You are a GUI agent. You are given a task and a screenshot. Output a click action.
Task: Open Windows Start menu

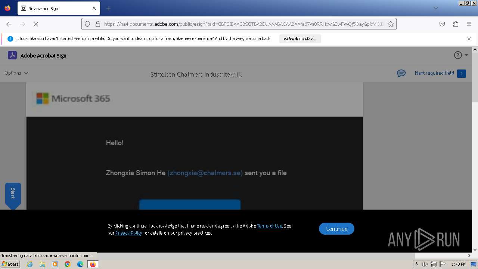[10, 264]
